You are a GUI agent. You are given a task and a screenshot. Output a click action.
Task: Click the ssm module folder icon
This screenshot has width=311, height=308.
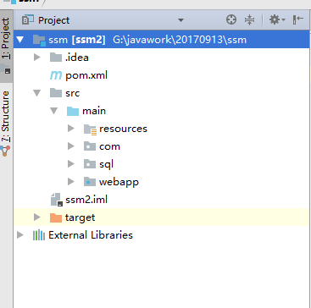pyautogui.click(x=39, y=40)
